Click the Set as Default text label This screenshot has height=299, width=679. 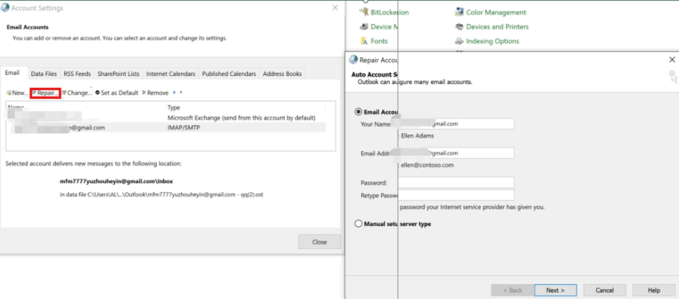click(x=120, y=93)
